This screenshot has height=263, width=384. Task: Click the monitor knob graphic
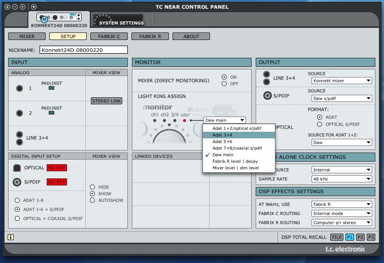point(169,137)
